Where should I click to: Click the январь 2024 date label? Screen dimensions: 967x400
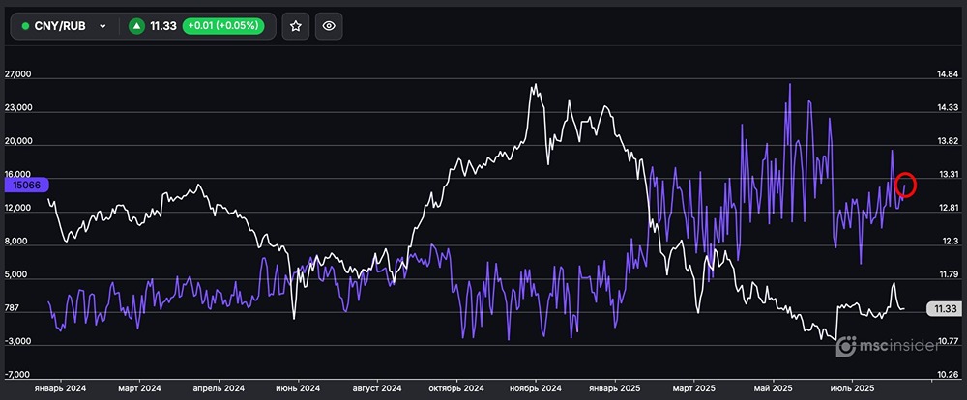[60, 387]
